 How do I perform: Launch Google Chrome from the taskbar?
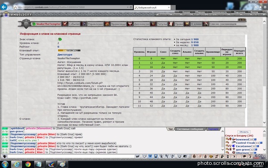pos(28,164)
